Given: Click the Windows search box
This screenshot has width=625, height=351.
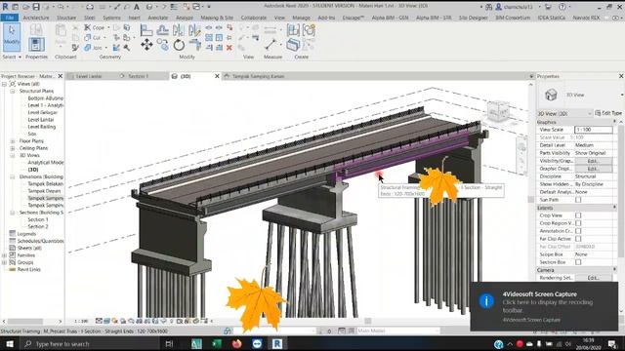Looking at the screenshot, I should click(x=90, y=343).
